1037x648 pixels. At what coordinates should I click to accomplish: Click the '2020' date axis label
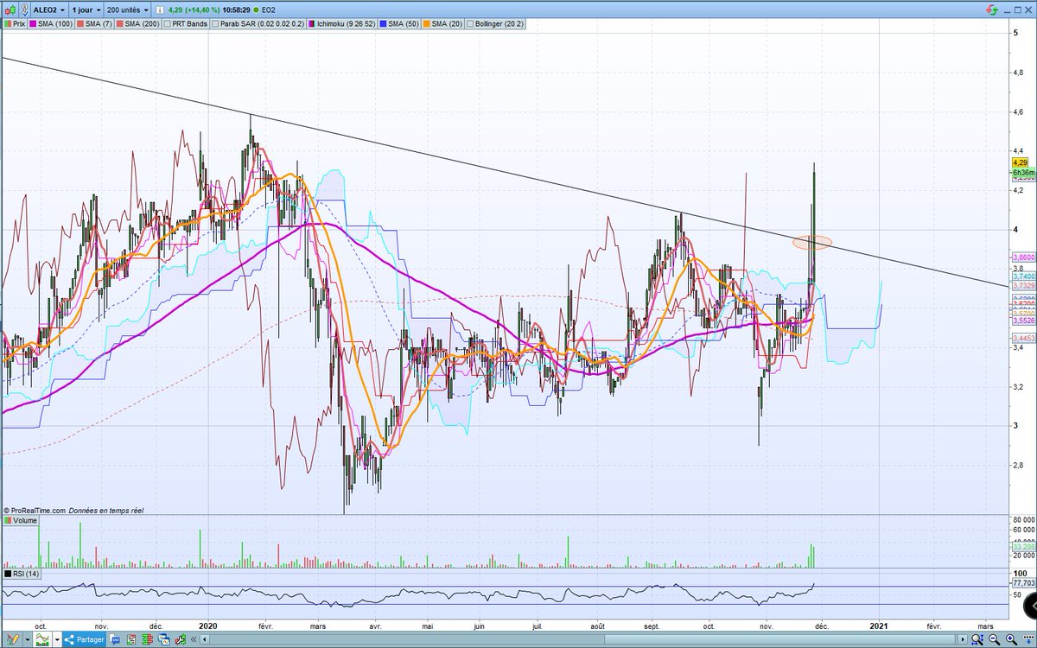click(210, 625)
